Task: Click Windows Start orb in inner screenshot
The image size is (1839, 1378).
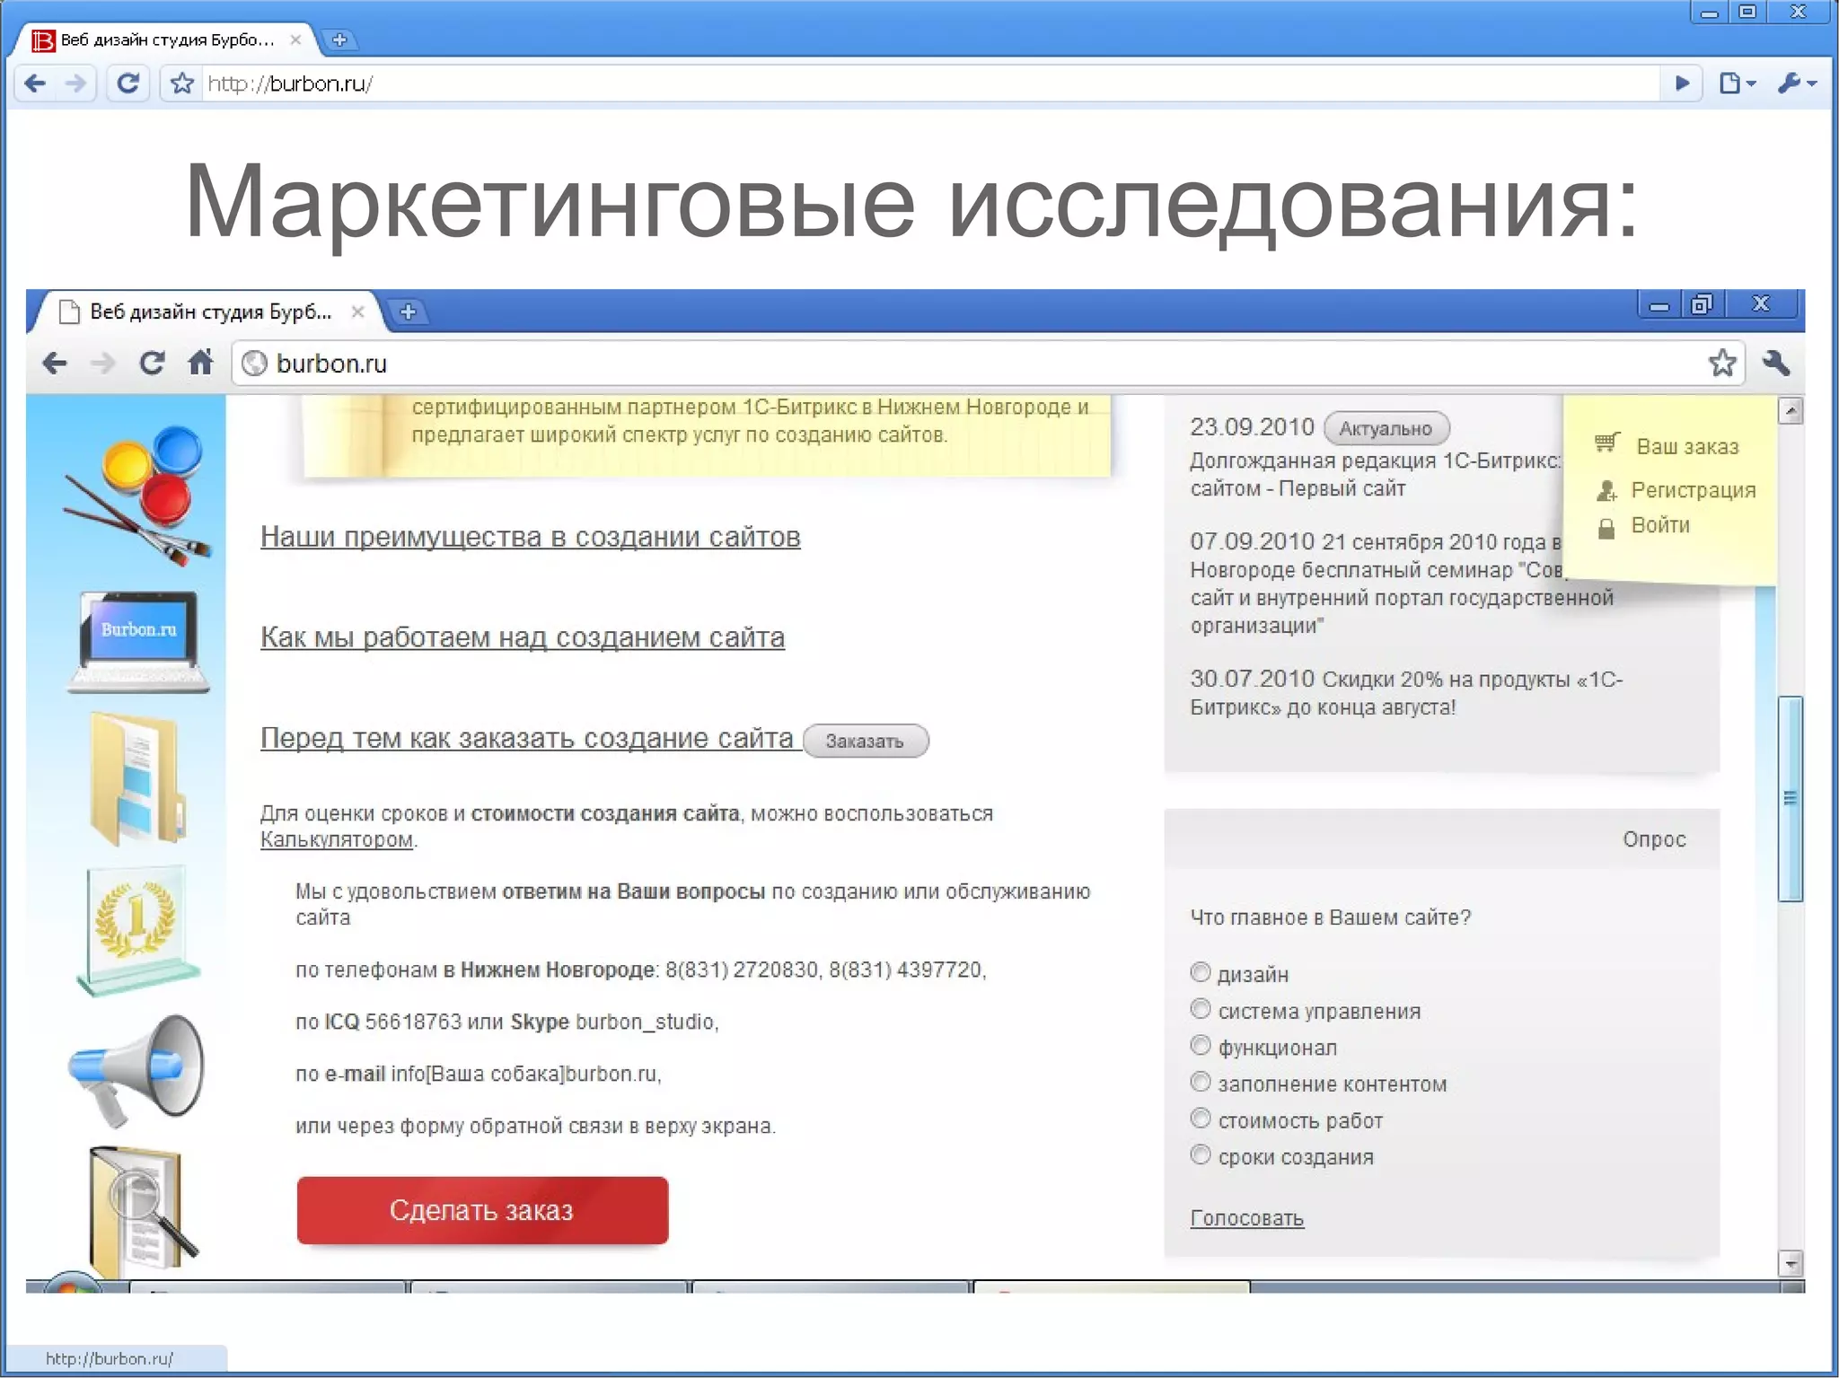Action: (74, 1283)
